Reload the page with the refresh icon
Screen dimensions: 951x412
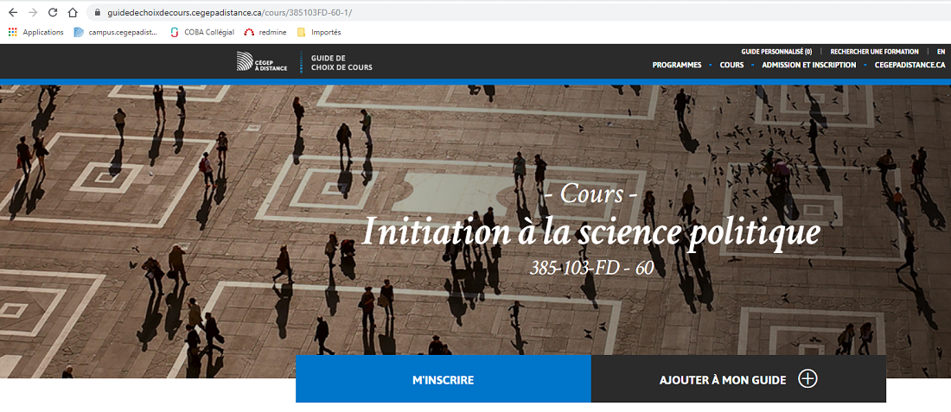pyautogui.click(x=53, y=13)
